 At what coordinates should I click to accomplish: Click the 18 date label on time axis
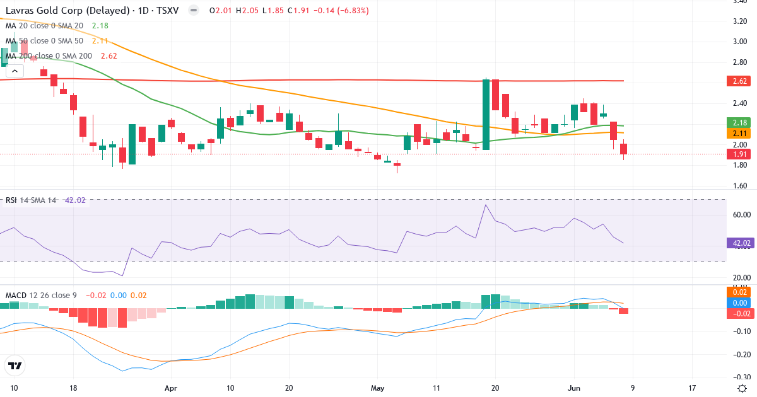73,388
